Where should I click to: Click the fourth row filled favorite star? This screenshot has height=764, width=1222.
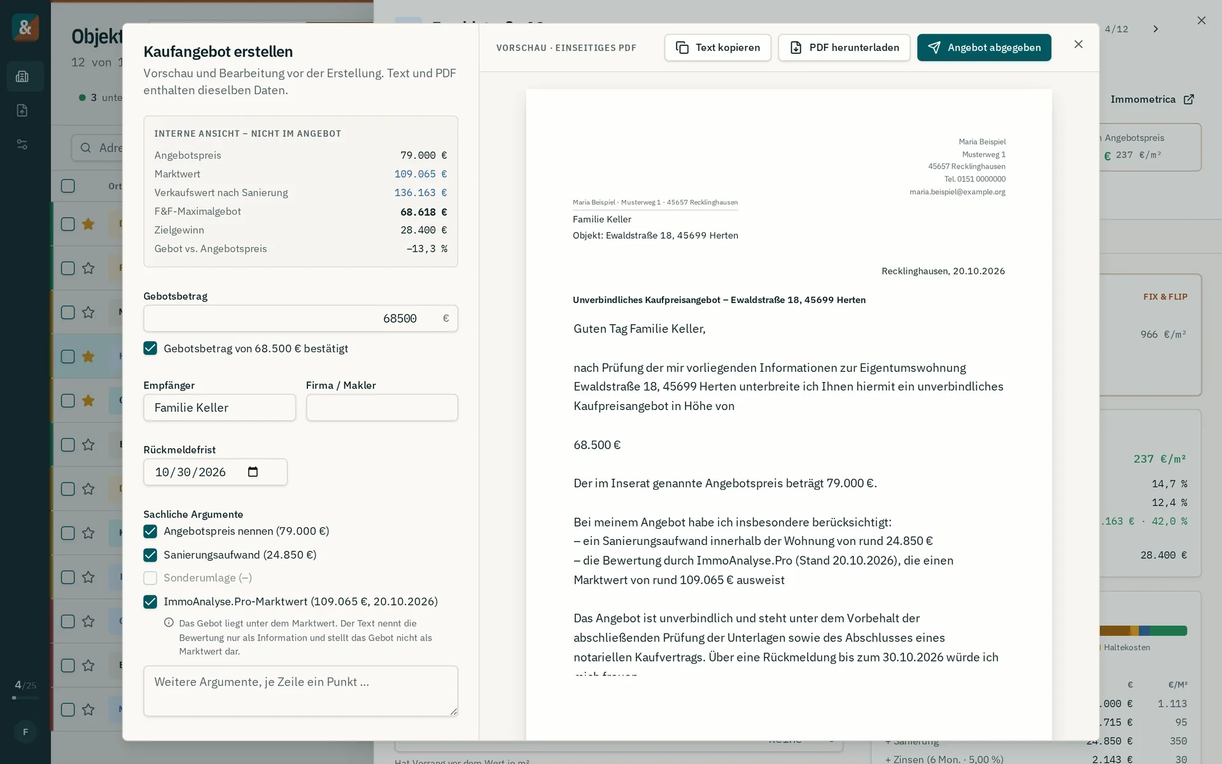[x=88, y=357]
